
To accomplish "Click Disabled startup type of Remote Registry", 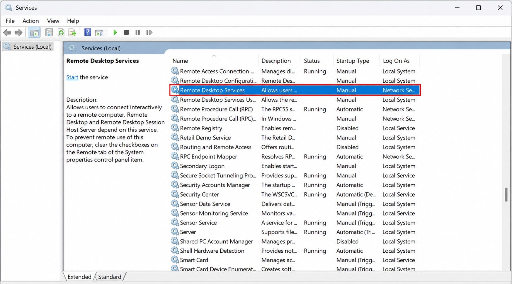I will click(347, 128).
